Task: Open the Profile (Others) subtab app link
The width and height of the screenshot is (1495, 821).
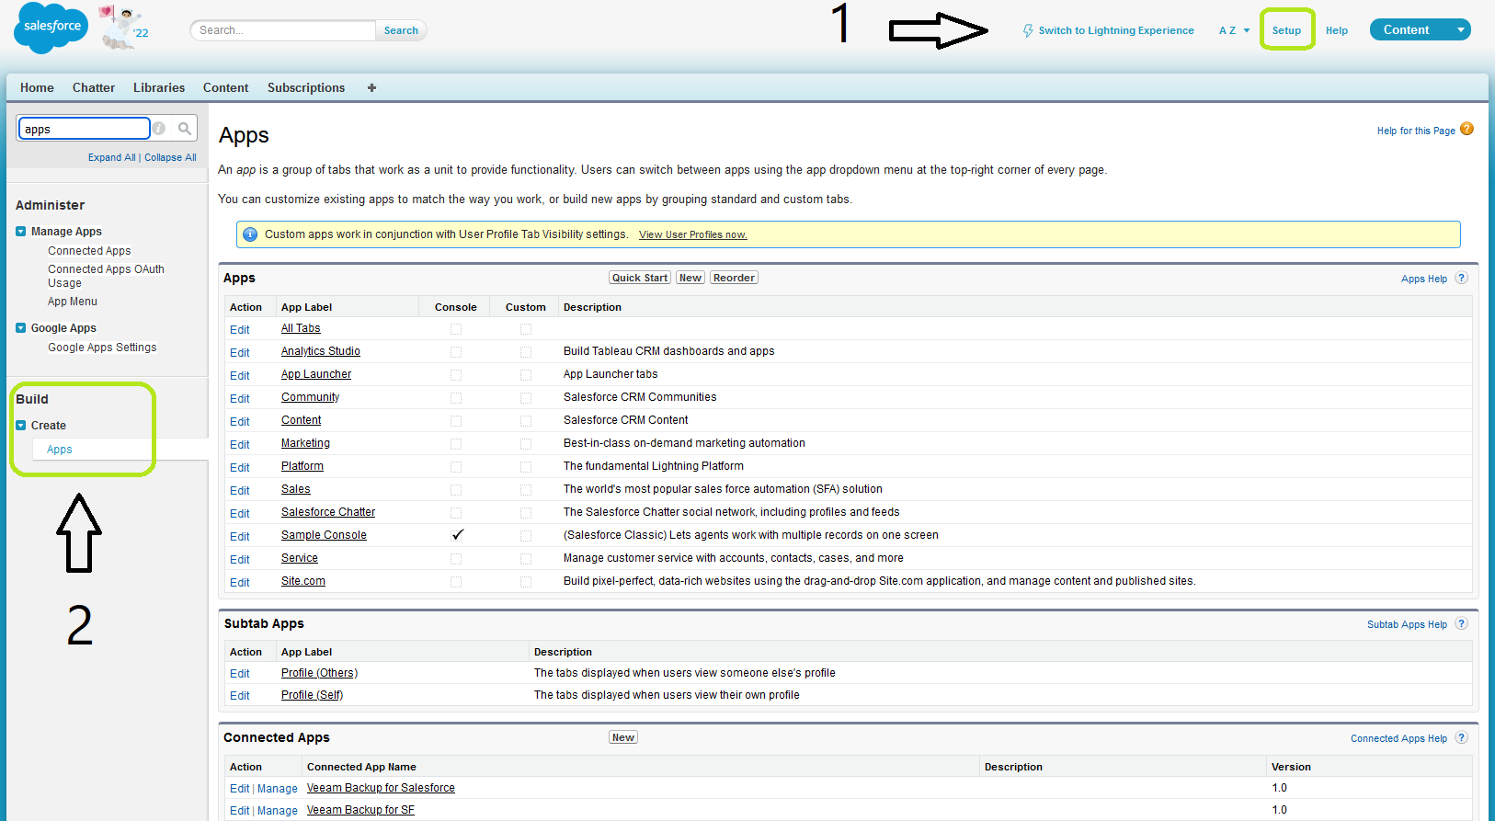Action: coord(320,673)
